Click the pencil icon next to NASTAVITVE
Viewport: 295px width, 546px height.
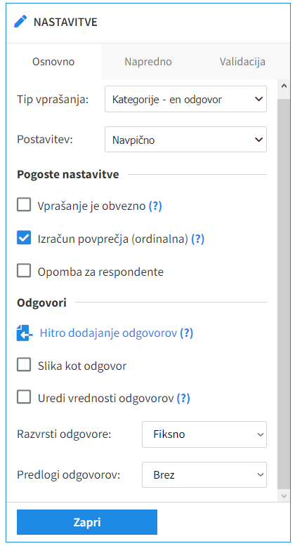[x=20, y=22]
